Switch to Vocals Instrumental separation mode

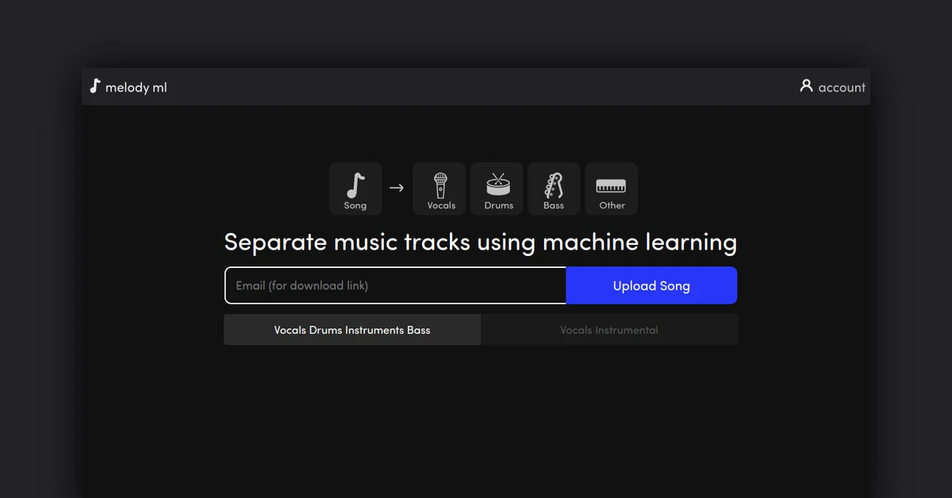click(x=609, y=330)
